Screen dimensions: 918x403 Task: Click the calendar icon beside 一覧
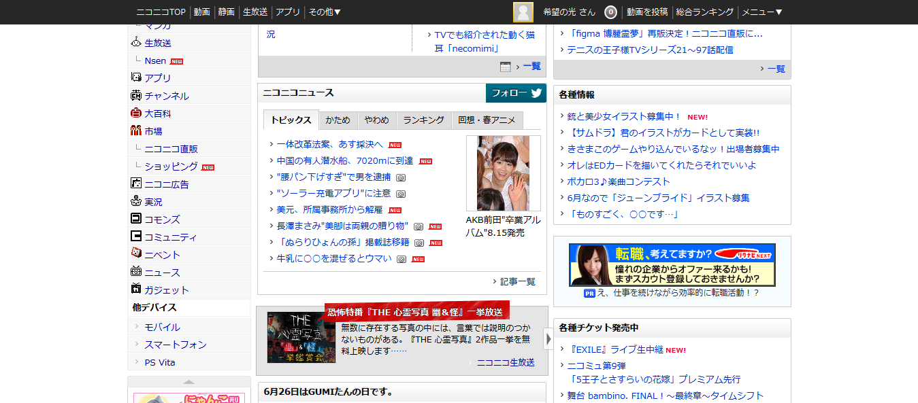(506, 67)
